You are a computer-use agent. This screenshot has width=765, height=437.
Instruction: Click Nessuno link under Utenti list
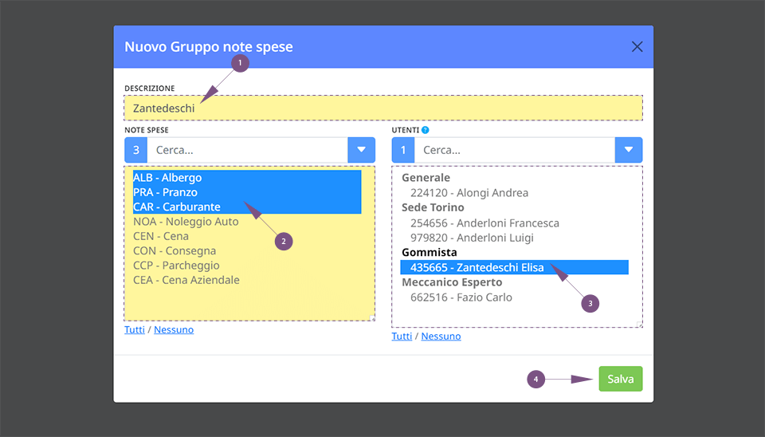click(x=441, y=337)
